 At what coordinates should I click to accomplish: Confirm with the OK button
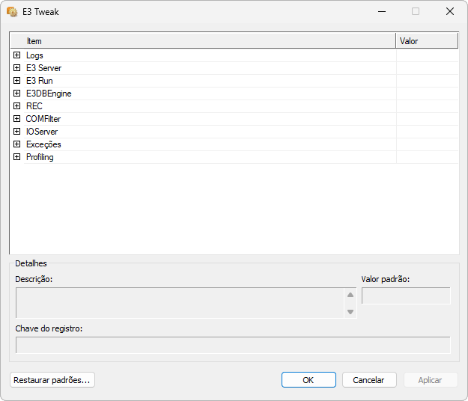pos(309,380)
